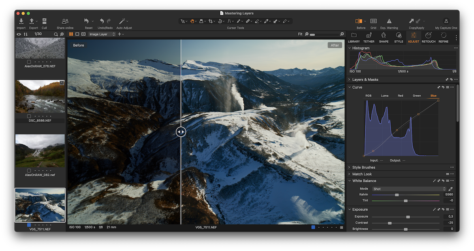The height and width of the screenshot is (251, 474).
Task: Toggle proof margin viewer mode icon
Action: point(83,34)
